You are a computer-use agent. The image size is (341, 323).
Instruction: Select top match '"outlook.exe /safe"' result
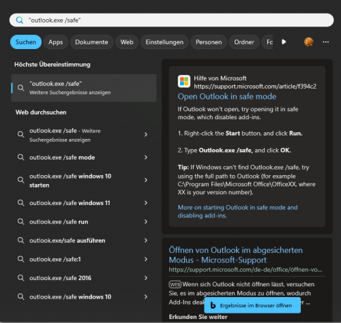(84, 88)
